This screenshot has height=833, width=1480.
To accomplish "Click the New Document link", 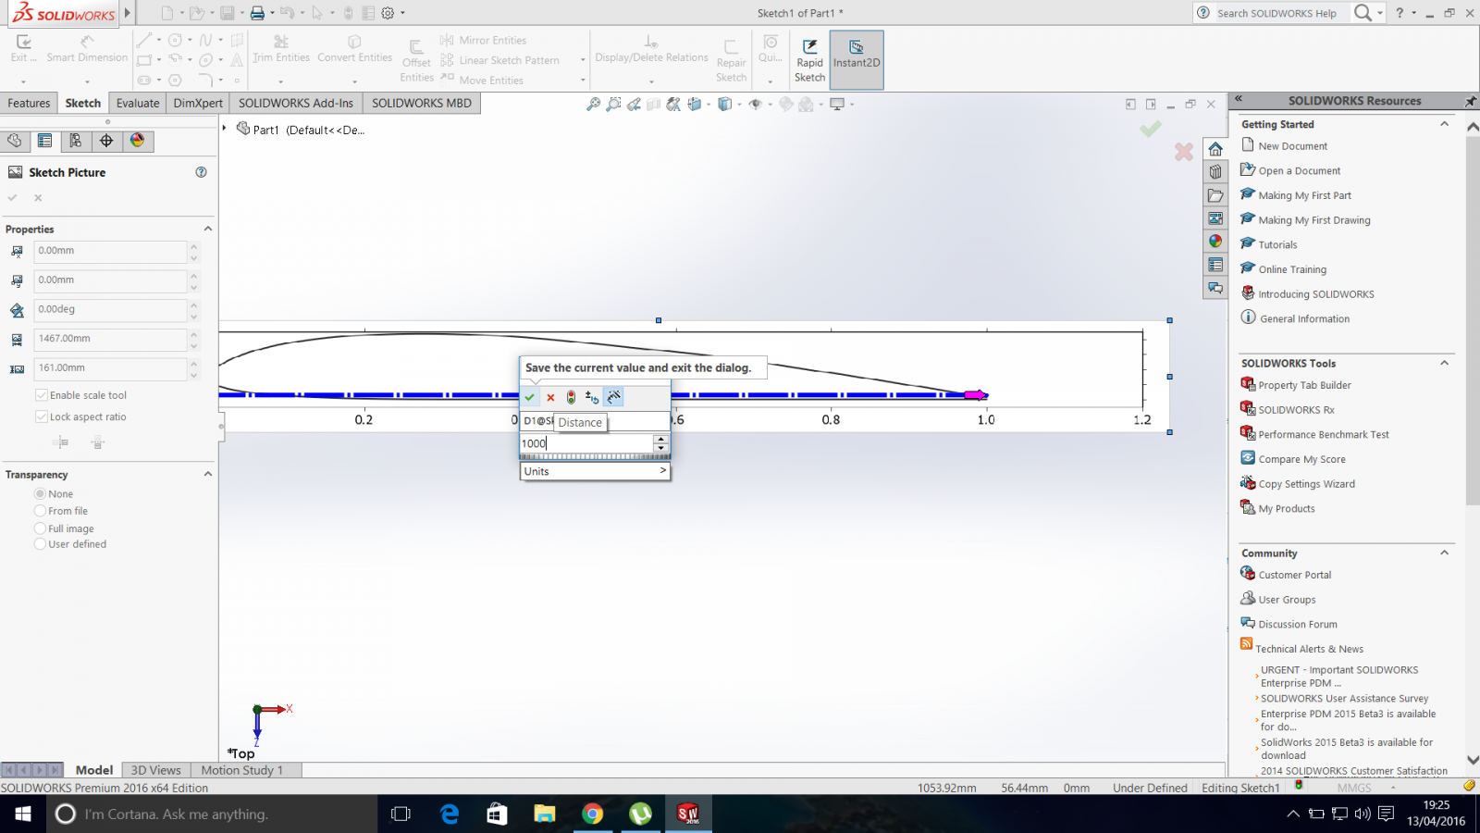I will (x=1292, y=146).
